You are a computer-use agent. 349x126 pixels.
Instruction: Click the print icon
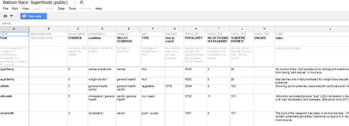[5, 16]
